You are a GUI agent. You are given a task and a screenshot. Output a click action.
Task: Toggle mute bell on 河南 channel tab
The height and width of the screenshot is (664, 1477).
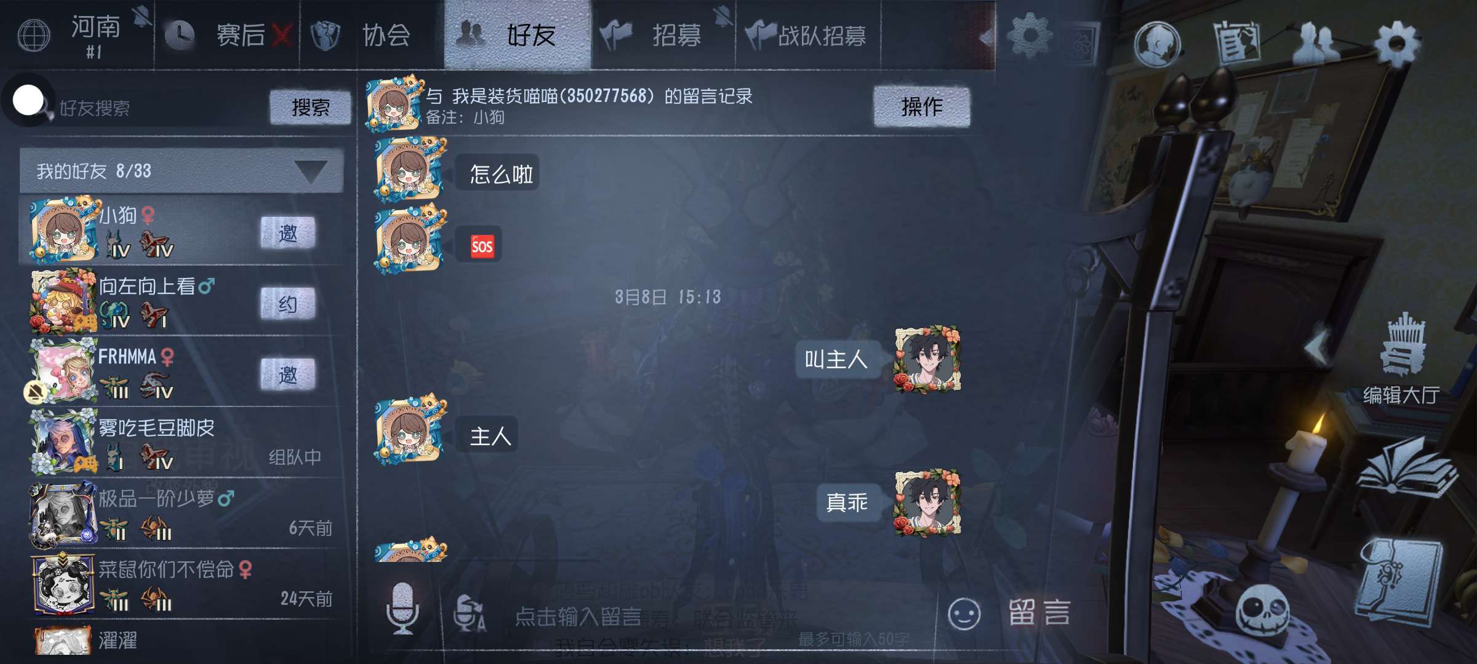(x=142, y=17)
